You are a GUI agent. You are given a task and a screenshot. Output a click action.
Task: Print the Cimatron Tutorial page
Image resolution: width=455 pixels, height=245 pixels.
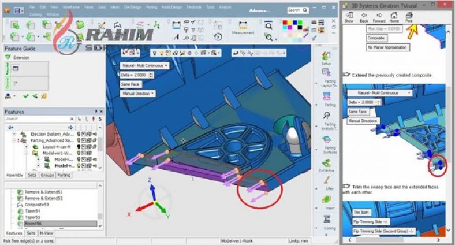[x=409, y=17]
